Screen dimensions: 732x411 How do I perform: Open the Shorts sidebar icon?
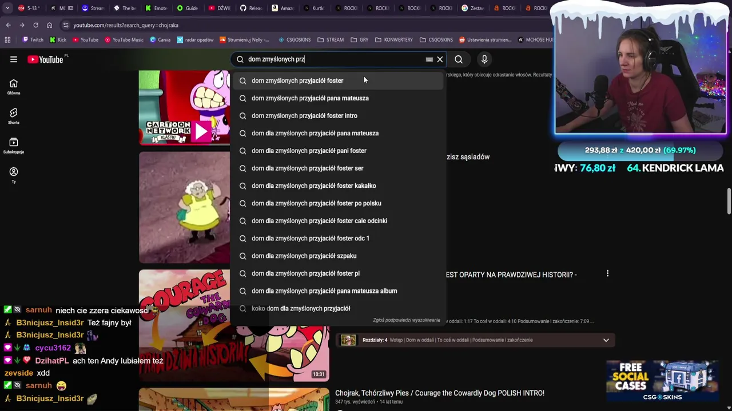(14, 116)
